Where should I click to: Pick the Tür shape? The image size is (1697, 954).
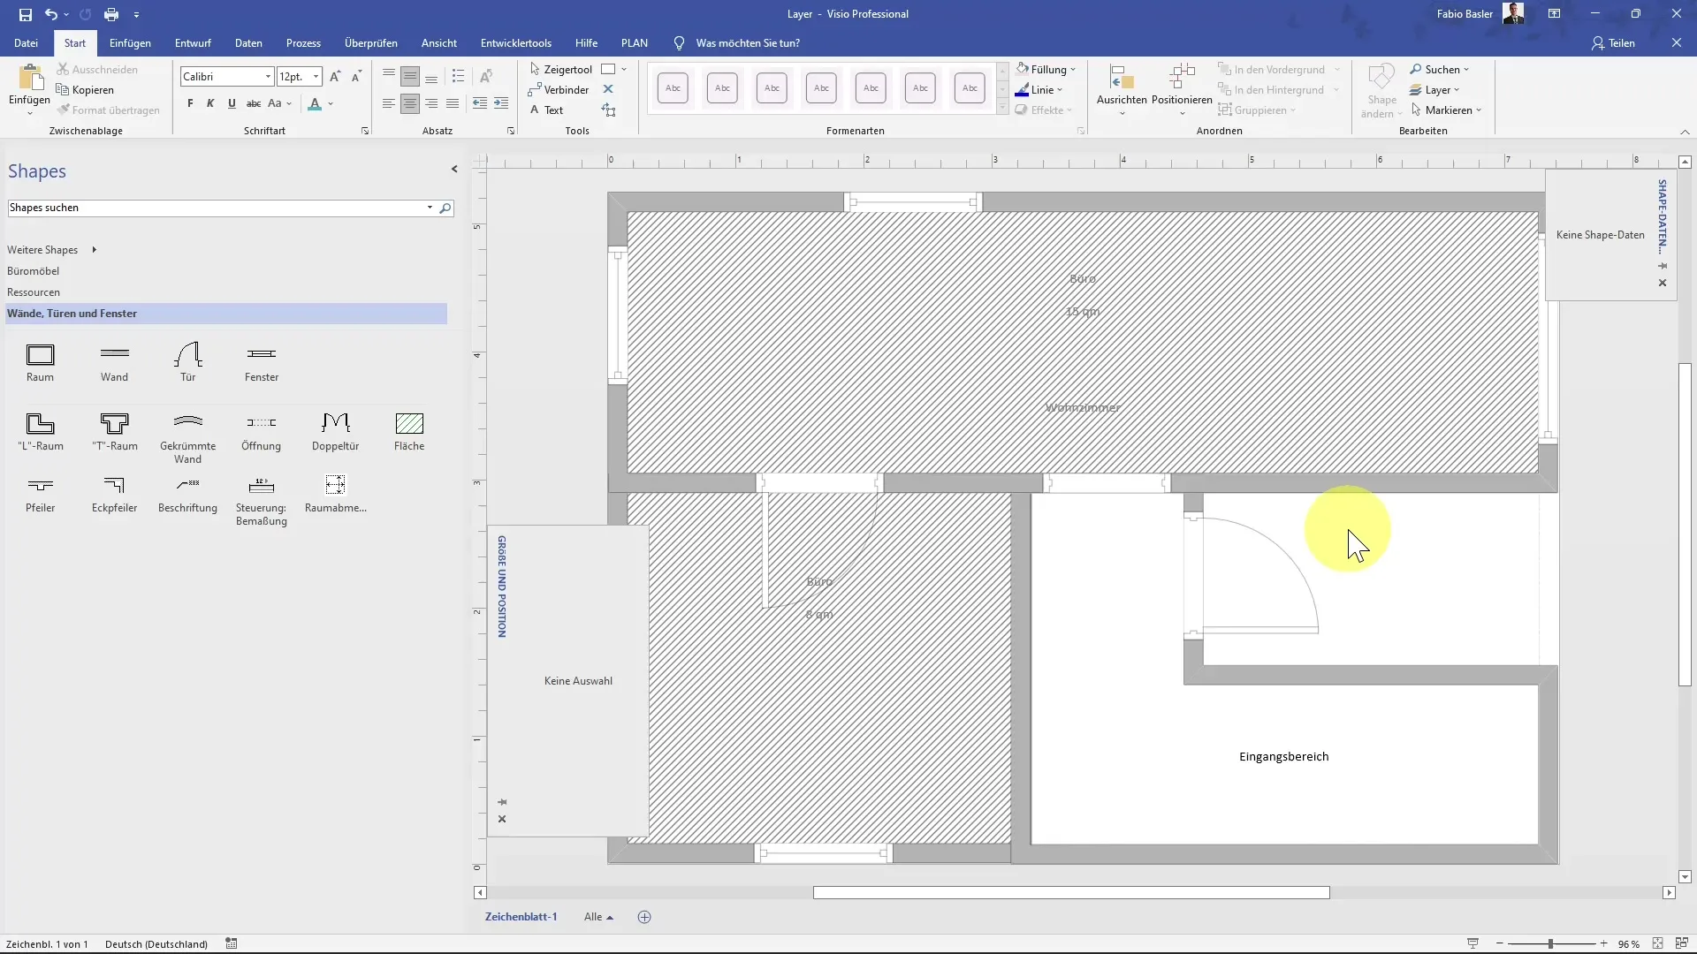(187, 363)
